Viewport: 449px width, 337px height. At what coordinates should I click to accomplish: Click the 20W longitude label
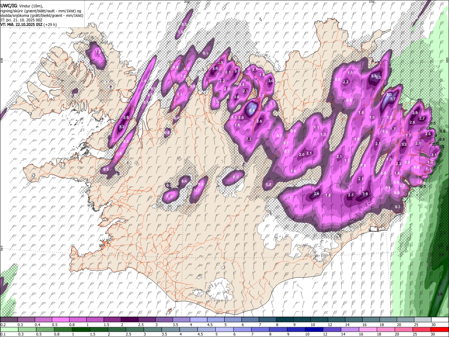pyautogui.click(x=186, y=2)
